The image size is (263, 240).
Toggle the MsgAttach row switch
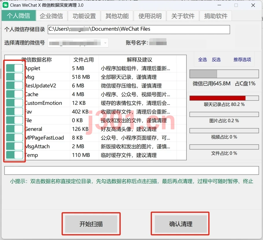click(14, 146)
